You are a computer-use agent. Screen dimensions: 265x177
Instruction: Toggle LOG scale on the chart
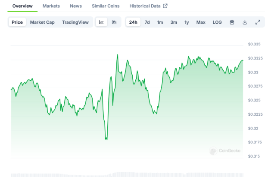click(x=217, y=22)
